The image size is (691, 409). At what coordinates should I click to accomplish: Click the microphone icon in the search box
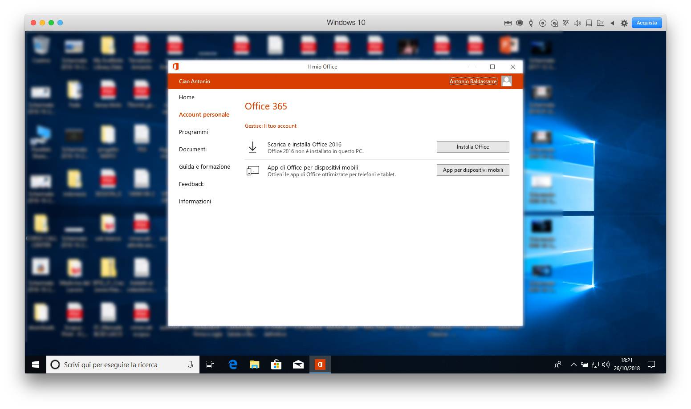(191, 365)
